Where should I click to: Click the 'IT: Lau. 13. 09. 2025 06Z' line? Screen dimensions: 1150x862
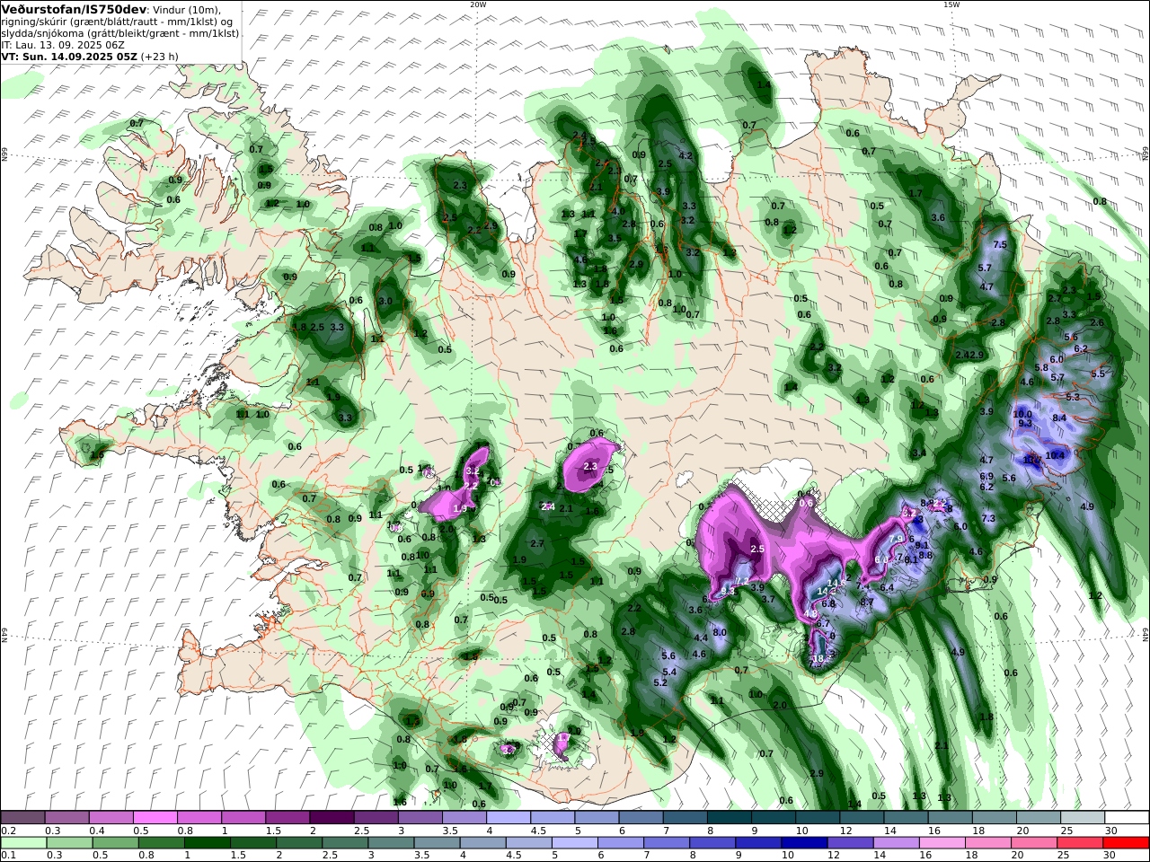[x=62, y=44]
